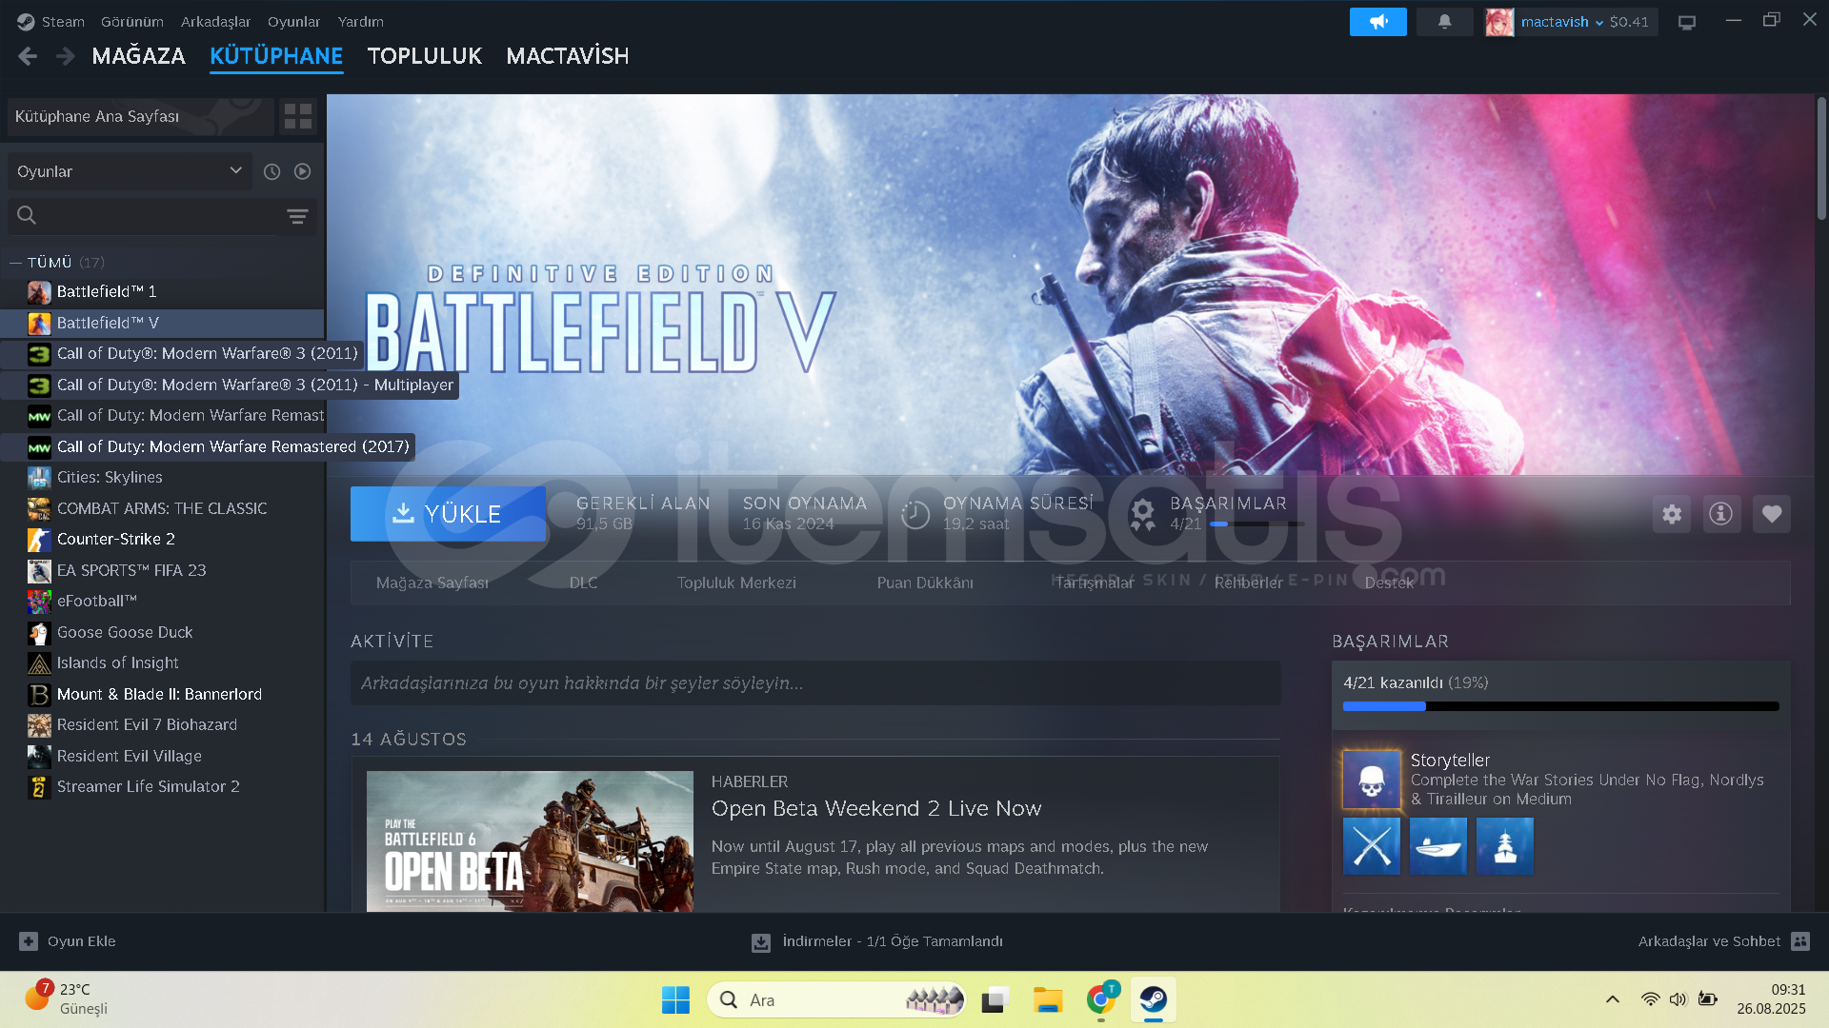
Task: Open Friends and Chat icon
Action: (x=1800, y=941)
